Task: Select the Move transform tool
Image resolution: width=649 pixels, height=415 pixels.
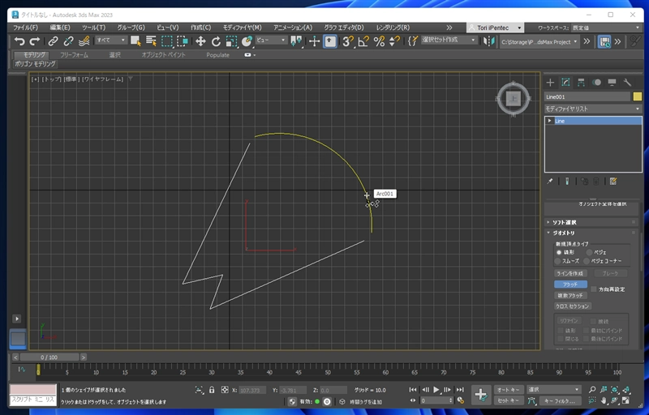Action: tap(200, 41)
